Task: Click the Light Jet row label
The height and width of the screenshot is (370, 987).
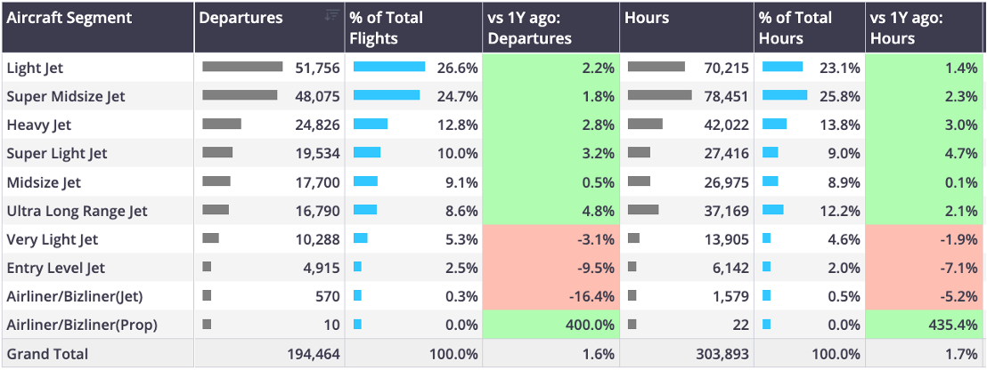Action: pos(36,68)
